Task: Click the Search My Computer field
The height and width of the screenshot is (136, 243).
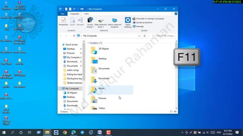Action: [163, 36]
